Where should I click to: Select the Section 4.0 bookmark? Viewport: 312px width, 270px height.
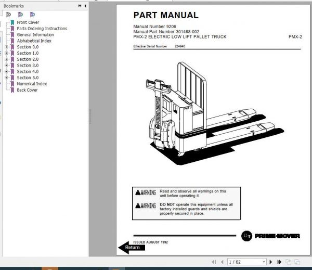28,71
